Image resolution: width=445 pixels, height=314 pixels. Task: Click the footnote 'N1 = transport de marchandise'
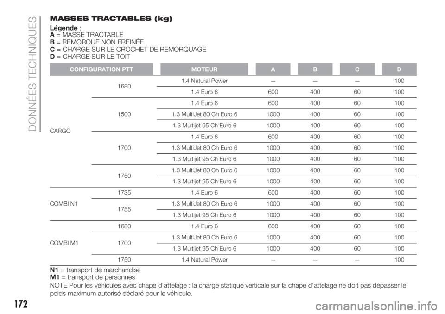point(95,270)
